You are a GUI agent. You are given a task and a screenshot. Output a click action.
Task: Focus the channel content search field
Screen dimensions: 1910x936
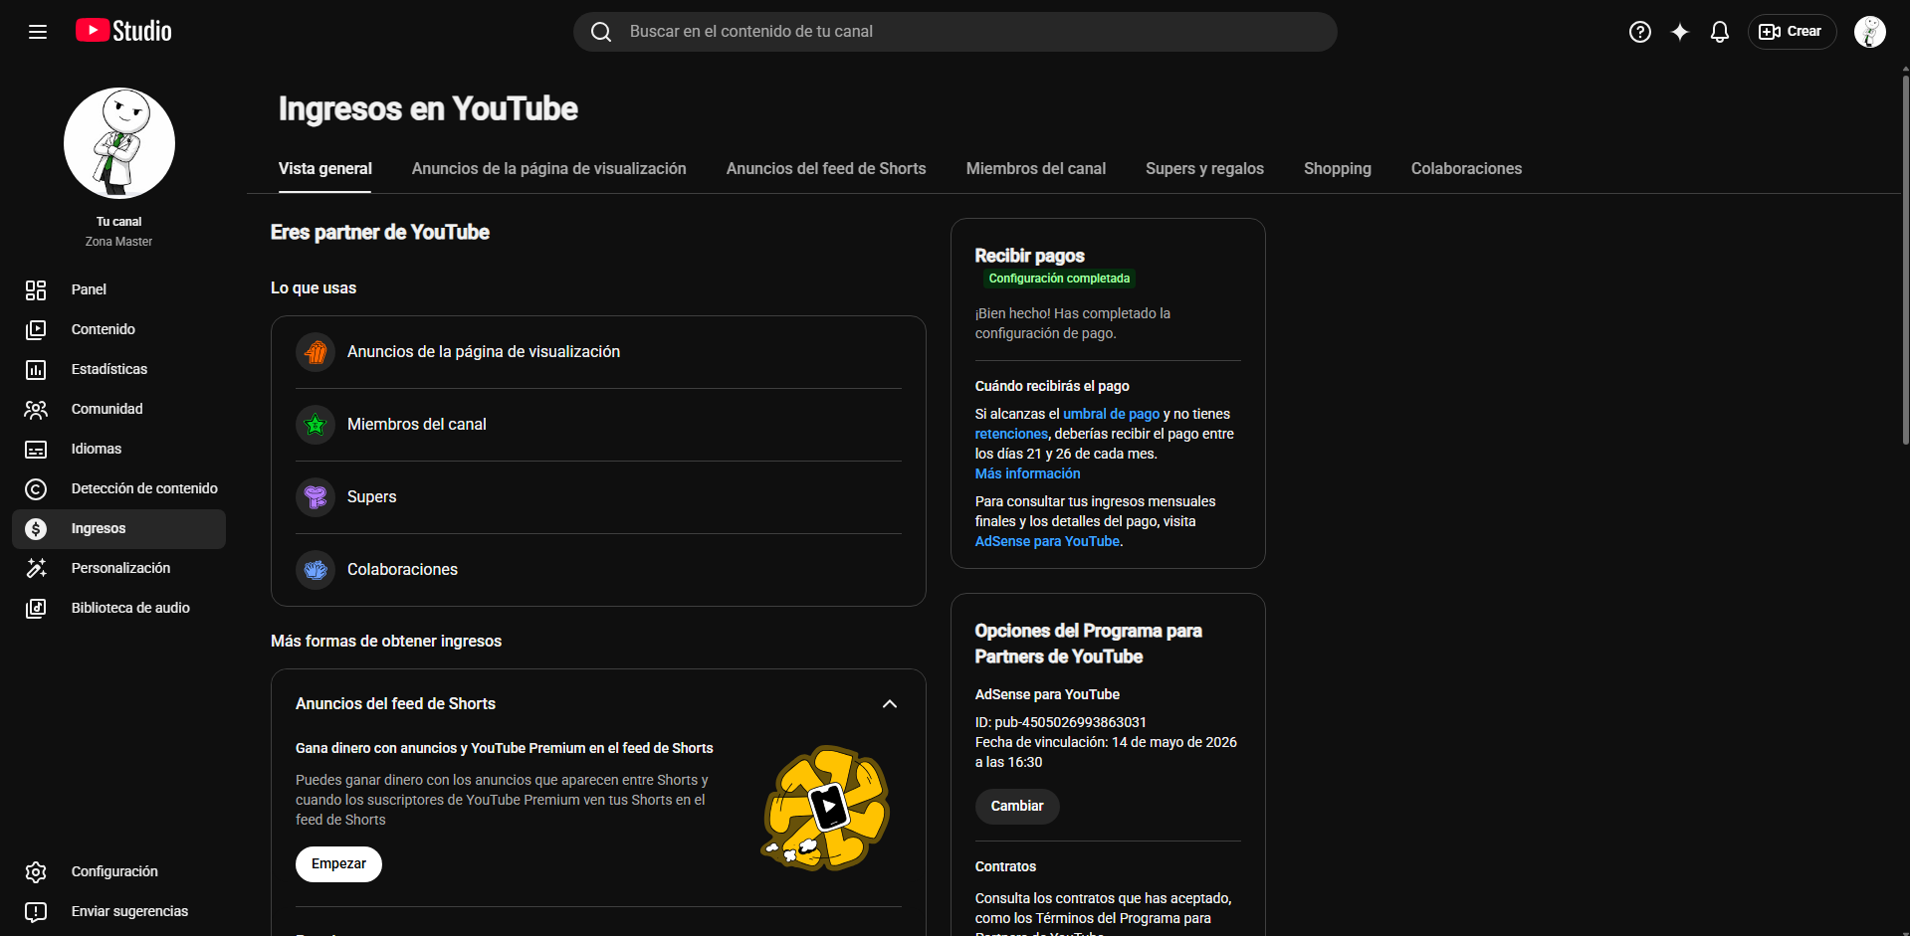point(955,32)
